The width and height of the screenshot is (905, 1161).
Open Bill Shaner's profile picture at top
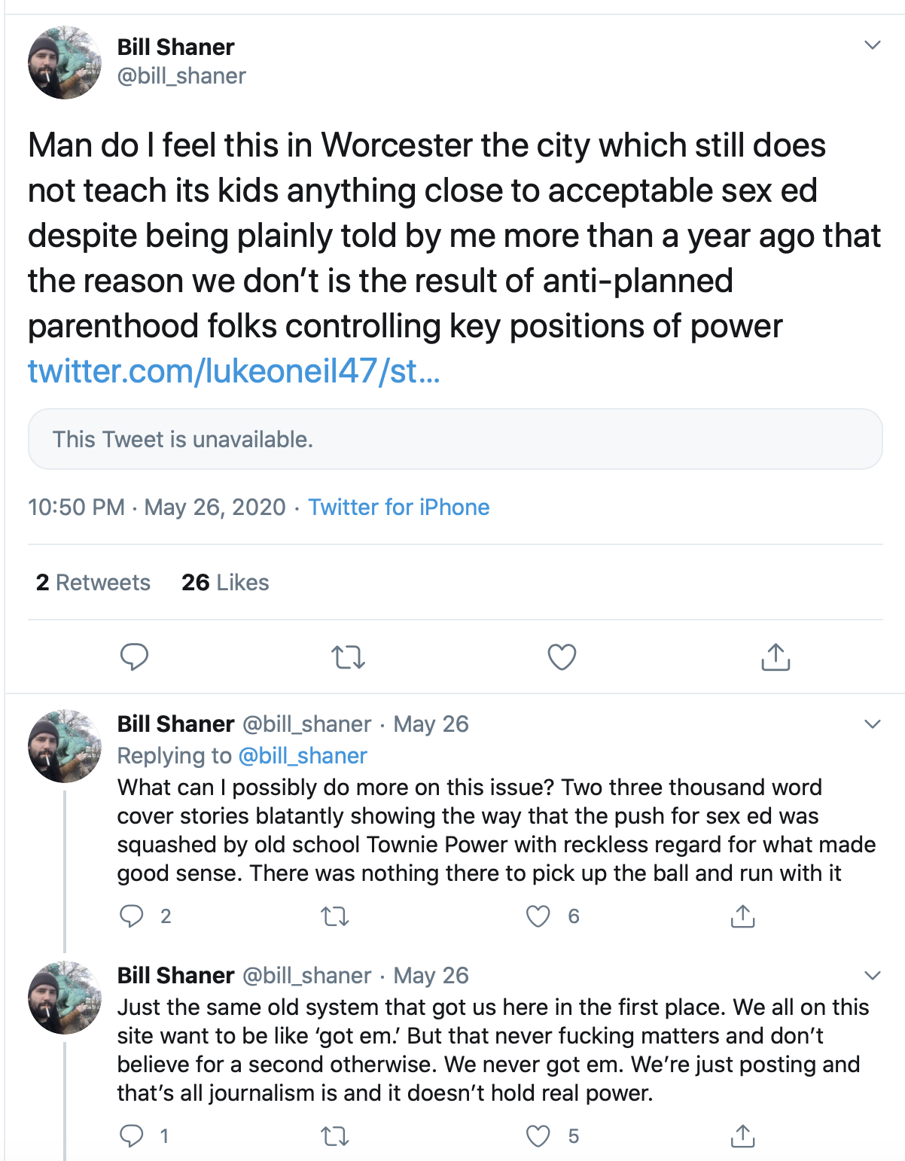[x=65, y=62]
